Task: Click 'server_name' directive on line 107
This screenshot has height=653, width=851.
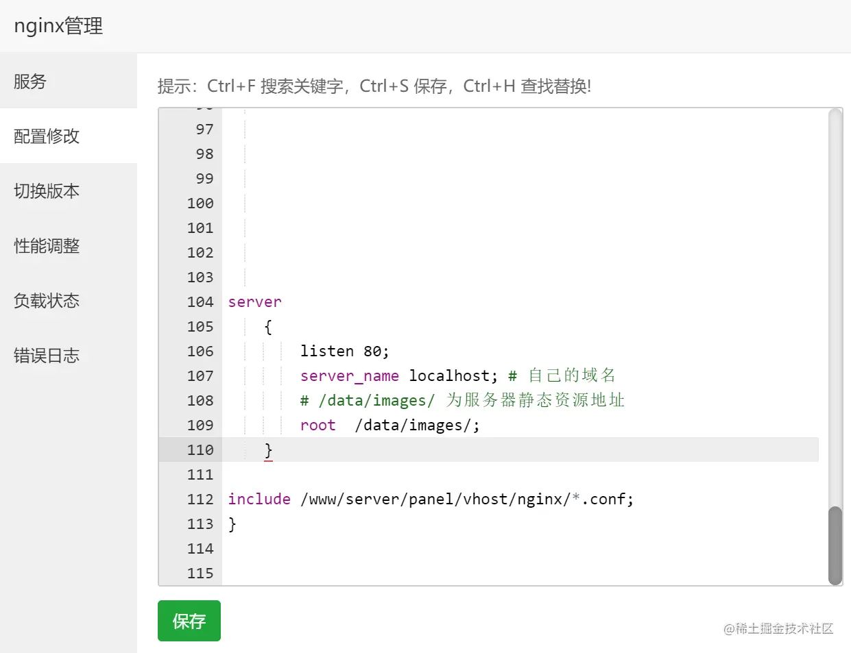Action: pyautogui.click(x=350, y=375)
